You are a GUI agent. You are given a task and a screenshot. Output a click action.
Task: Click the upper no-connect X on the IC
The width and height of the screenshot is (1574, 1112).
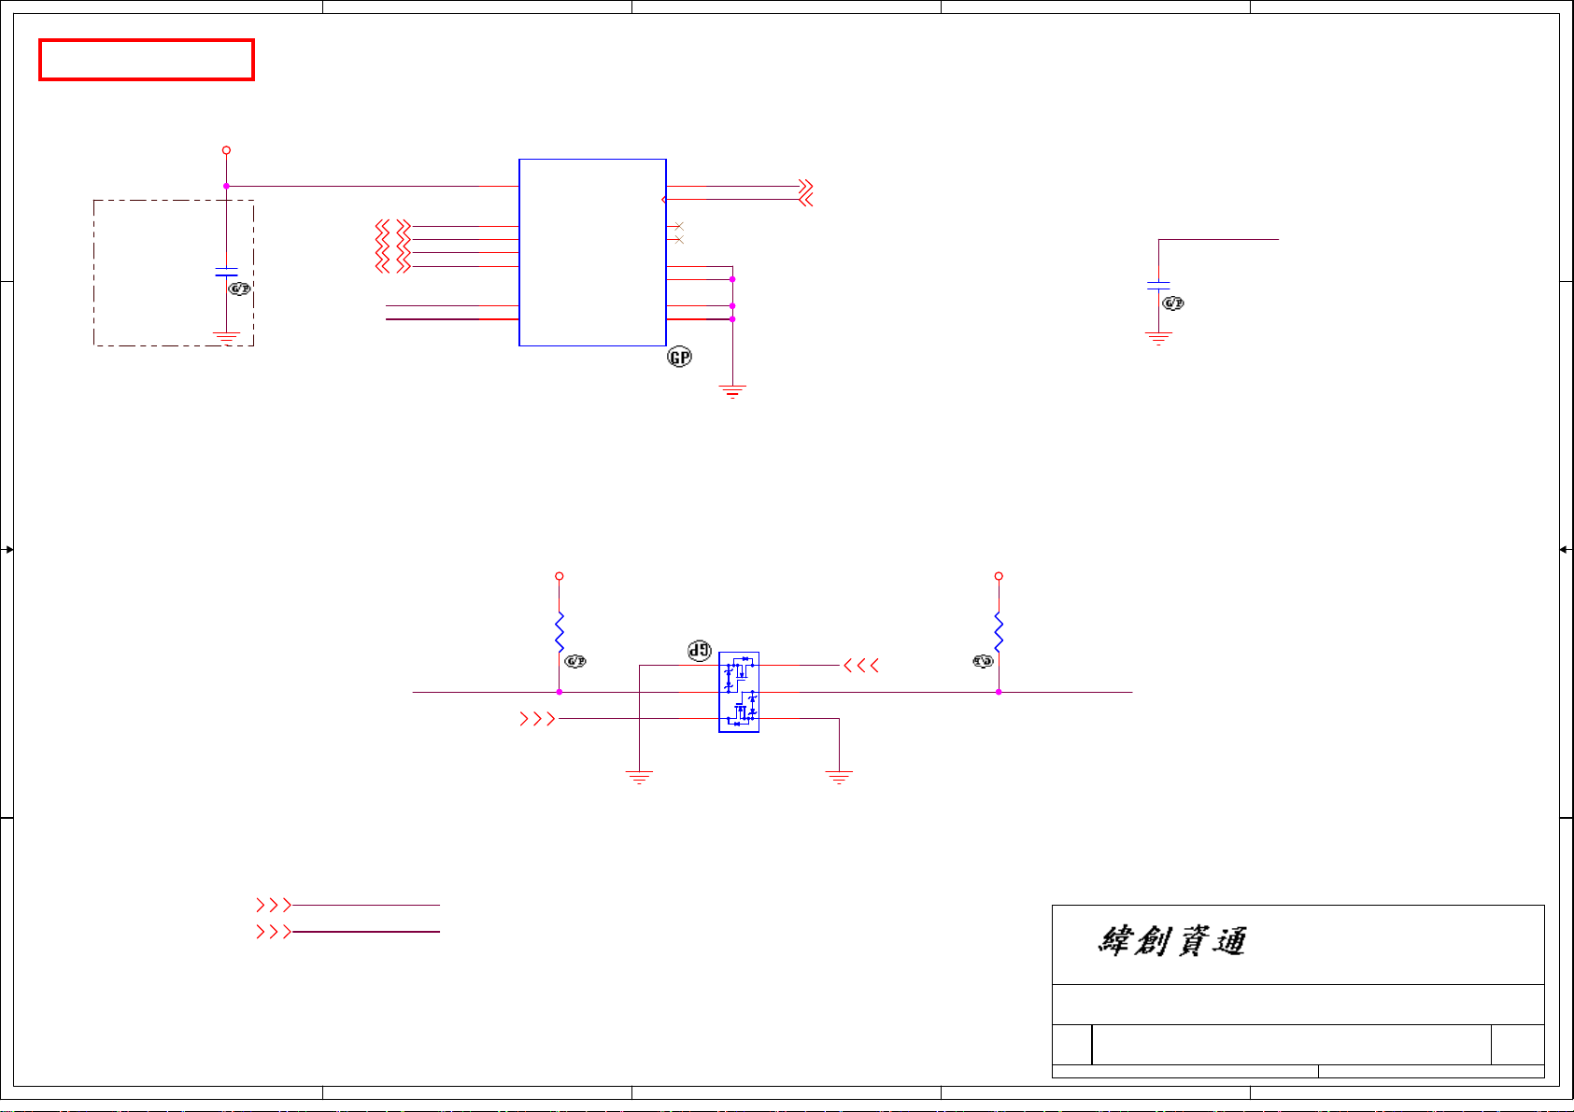click(679, 227)
